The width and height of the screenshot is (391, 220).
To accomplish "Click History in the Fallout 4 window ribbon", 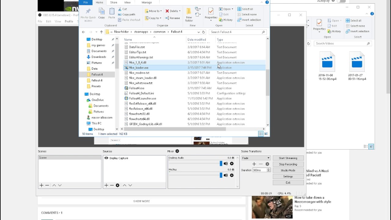I will [x=225, y=20].
